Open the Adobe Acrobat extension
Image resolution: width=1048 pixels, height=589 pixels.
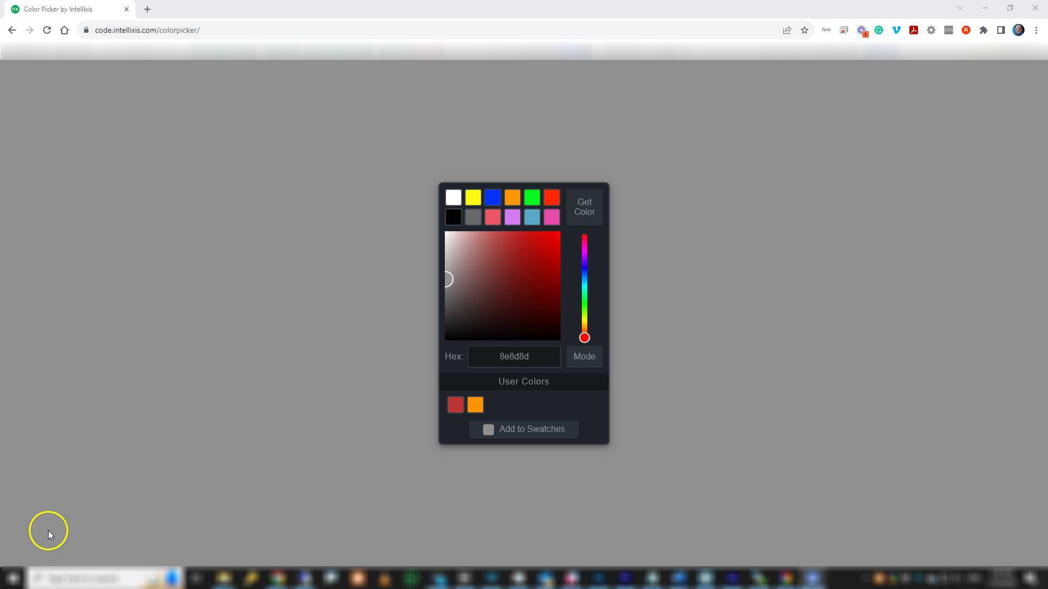click(914, 30)
